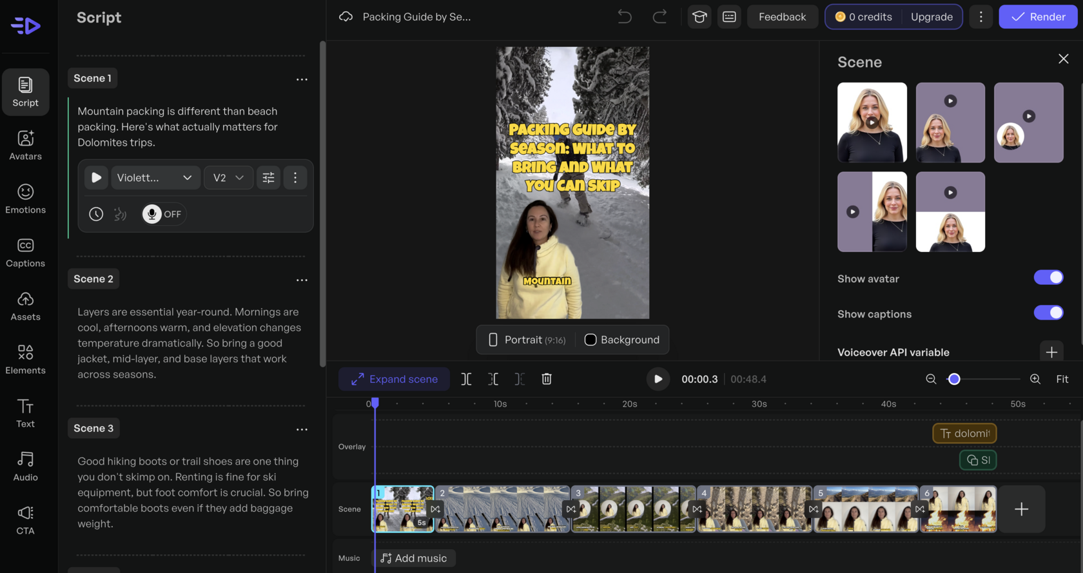Open the Captions panel

[x=25, y=253]
